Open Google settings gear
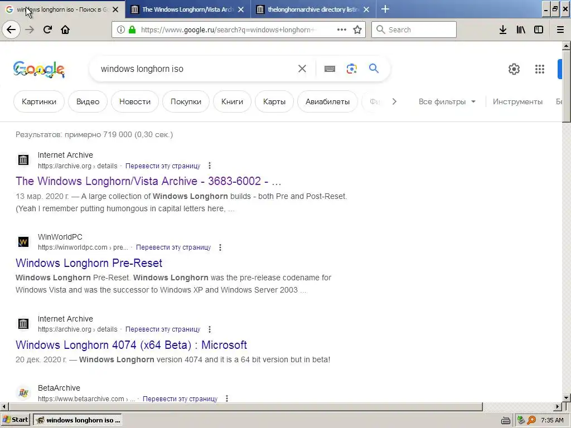The image size is (571, 428). (x=514, y=69)
